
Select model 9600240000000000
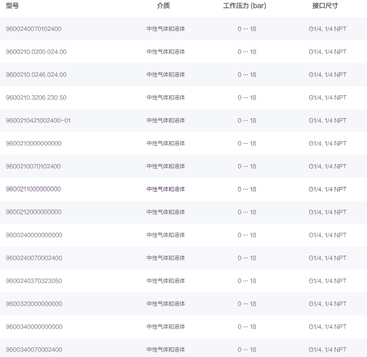click(34, 235)
